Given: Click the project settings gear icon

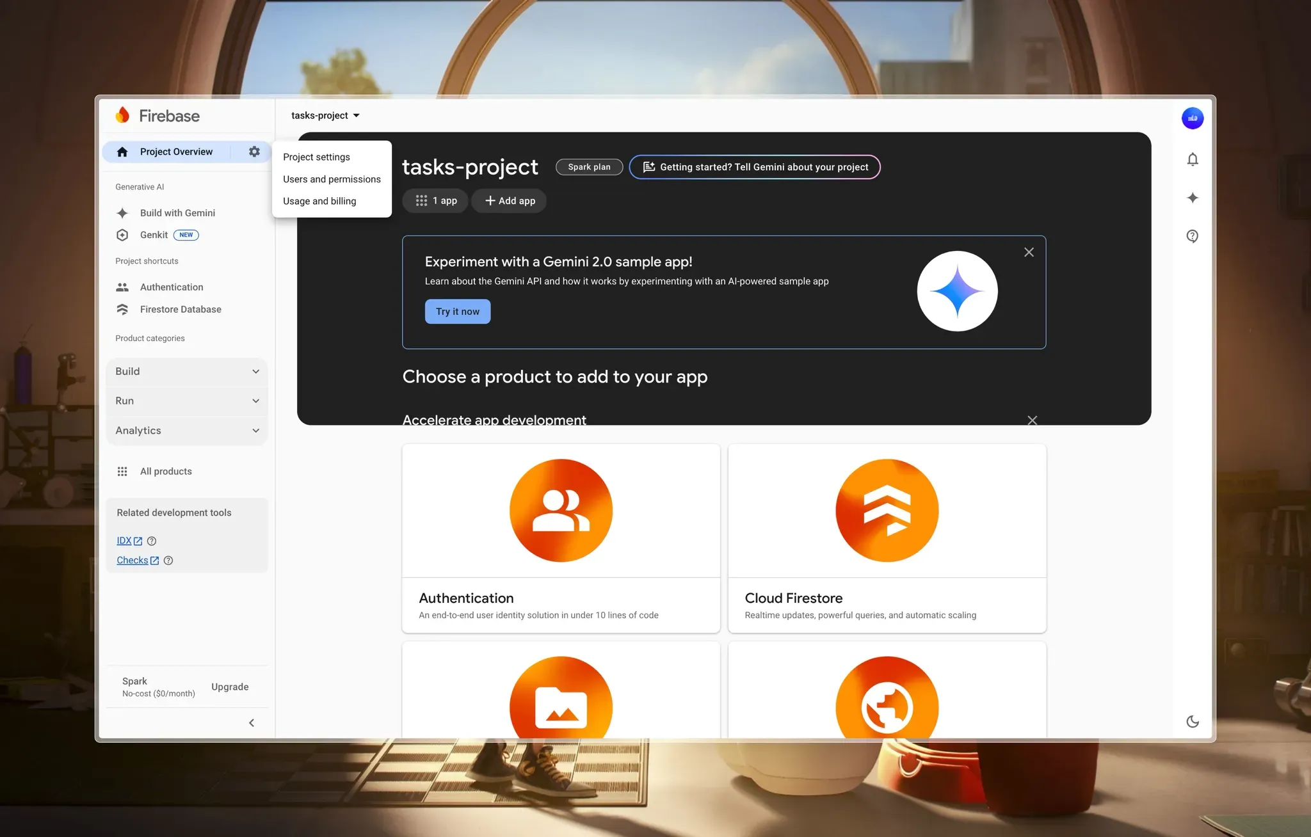Looking at the screenshot, I should [x=254, y=152].
